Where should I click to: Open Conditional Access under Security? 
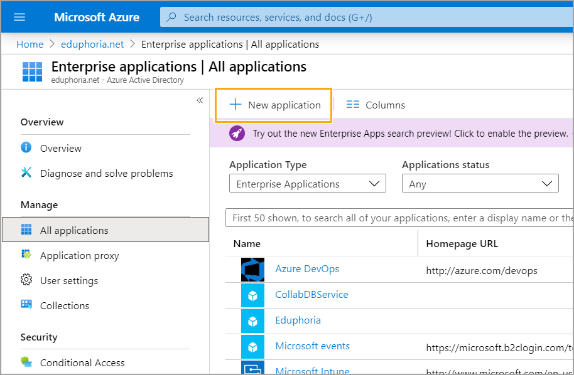[82, 362]
